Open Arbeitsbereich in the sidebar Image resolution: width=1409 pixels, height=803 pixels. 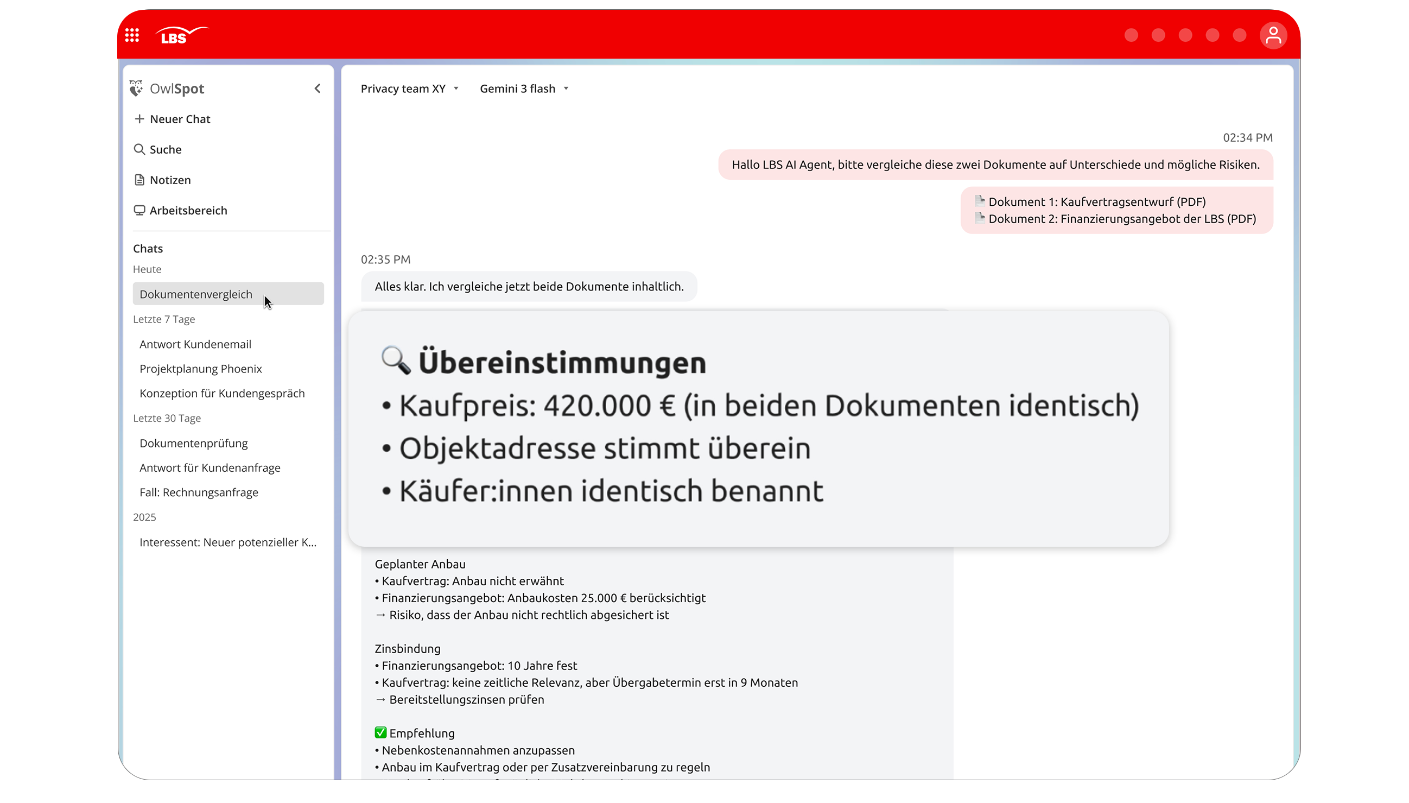coord(181,210)
